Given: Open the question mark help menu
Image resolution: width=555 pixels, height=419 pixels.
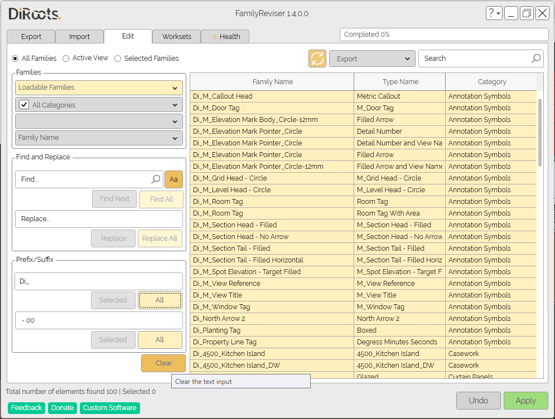Looking at the screenshot, I should pos(494,13).
